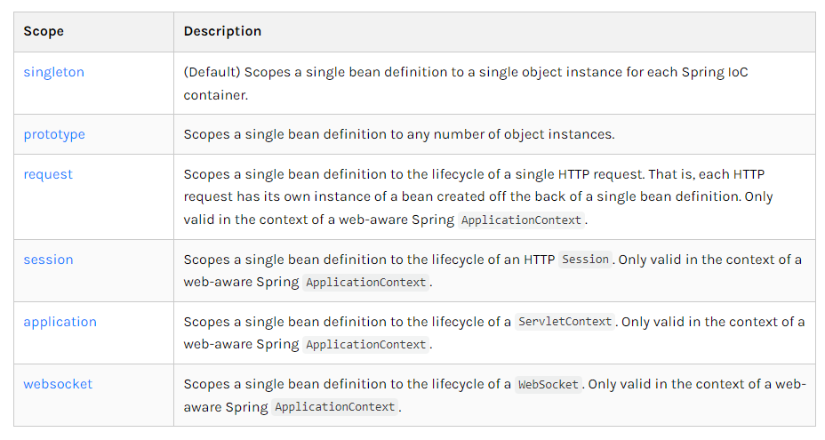Click the Scope column header
This screenshot has width=825, height=440.
click(x=44, y=31)
